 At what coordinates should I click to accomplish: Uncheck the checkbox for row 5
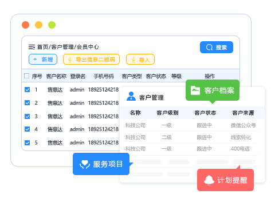tap(27, 142)
